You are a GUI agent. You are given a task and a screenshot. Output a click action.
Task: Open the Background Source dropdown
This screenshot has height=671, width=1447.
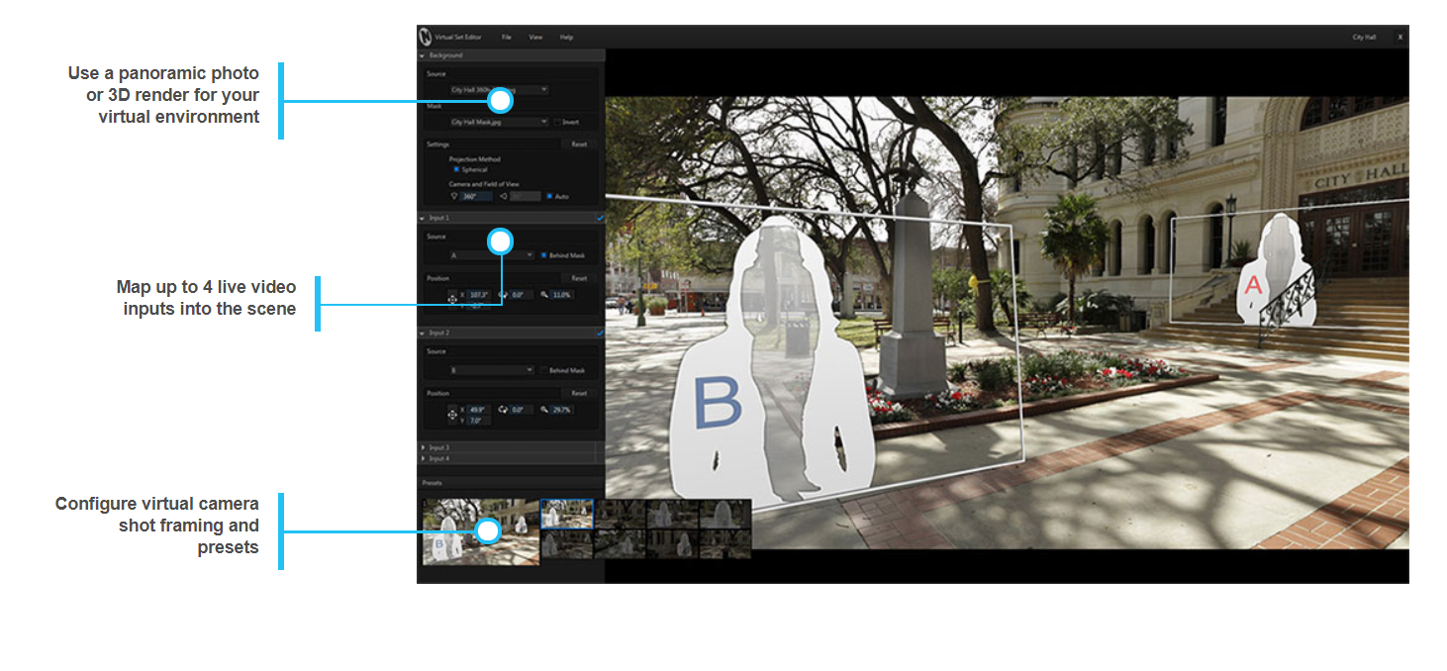pos(498,89)
